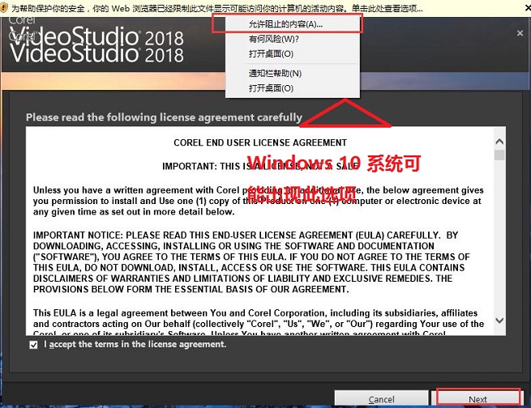Click 'Please read the following license agreement carefully'
531x408 pixels.
tap(164, 117)
